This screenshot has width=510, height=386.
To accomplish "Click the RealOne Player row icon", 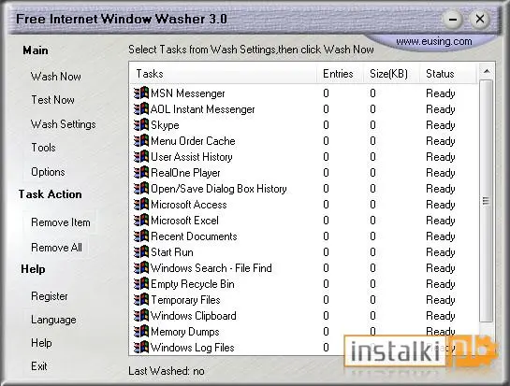I will tap(141, 173).
